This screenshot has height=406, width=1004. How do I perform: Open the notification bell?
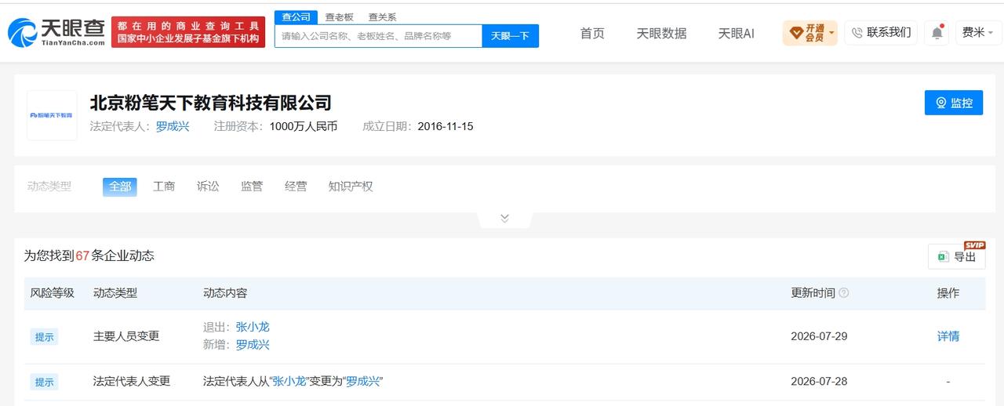point(937,32)
